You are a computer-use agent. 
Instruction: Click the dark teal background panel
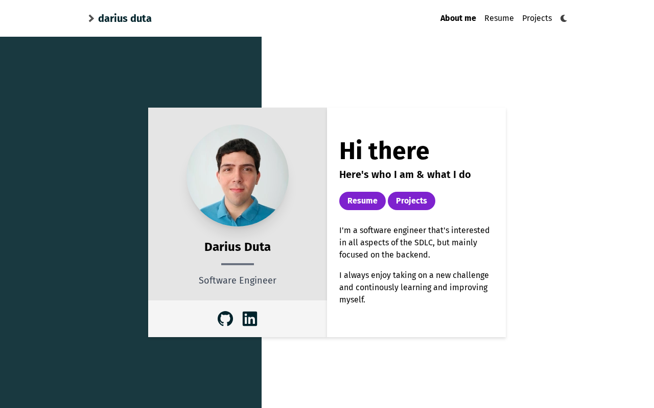tap(74, 222)
